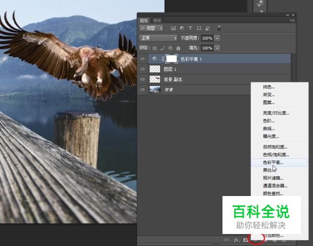The width and height of the screenshot is (313, 246).
Task: Click the mask link icon on 色彩平衡 1
Action: (163, 59)
